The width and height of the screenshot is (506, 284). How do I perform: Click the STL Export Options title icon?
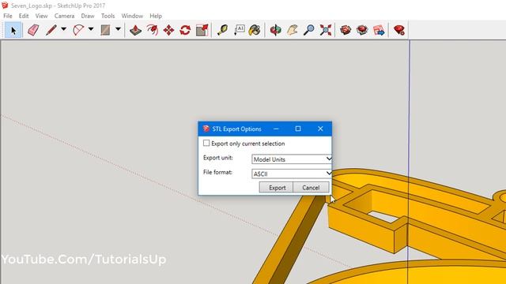pyautogui.click(x=206, y=129)
